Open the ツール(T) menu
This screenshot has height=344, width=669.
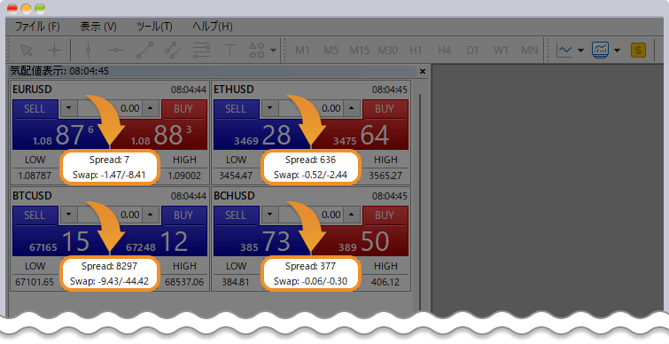(154, 27)
